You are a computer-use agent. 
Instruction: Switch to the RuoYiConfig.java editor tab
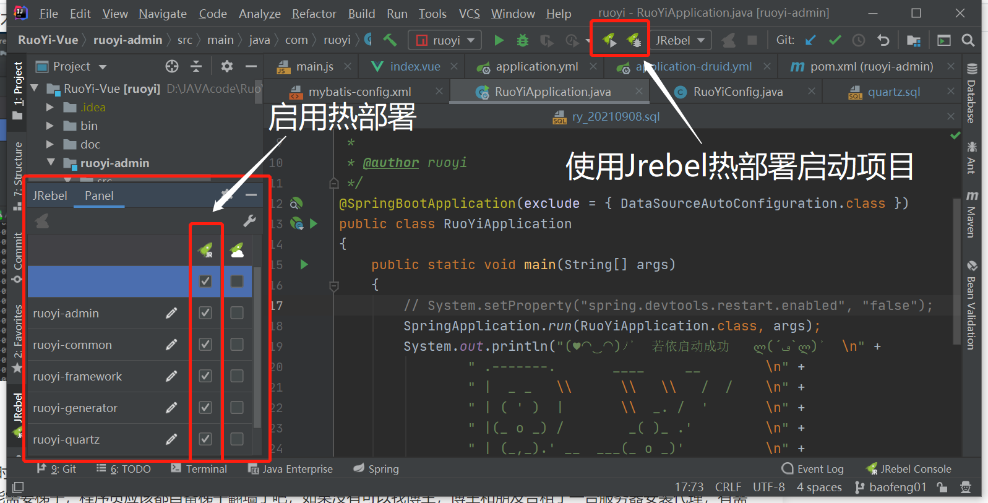tap(737, 92)
